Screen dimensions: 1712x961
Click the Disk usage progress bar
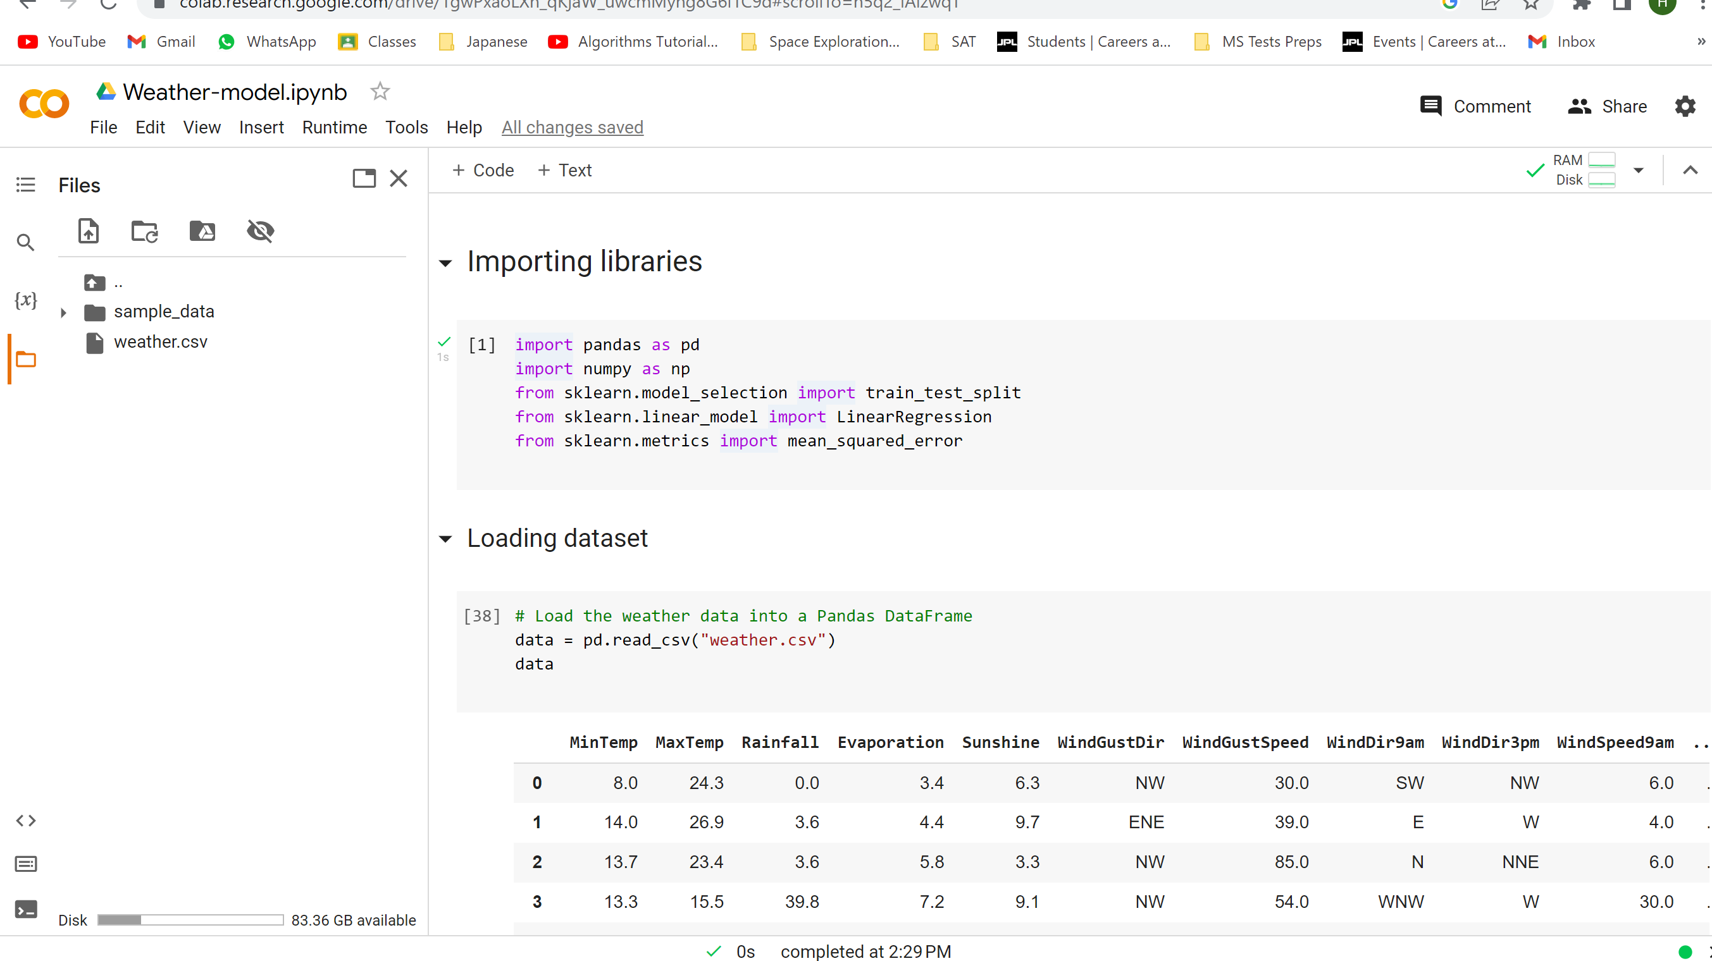pos(190,920)
